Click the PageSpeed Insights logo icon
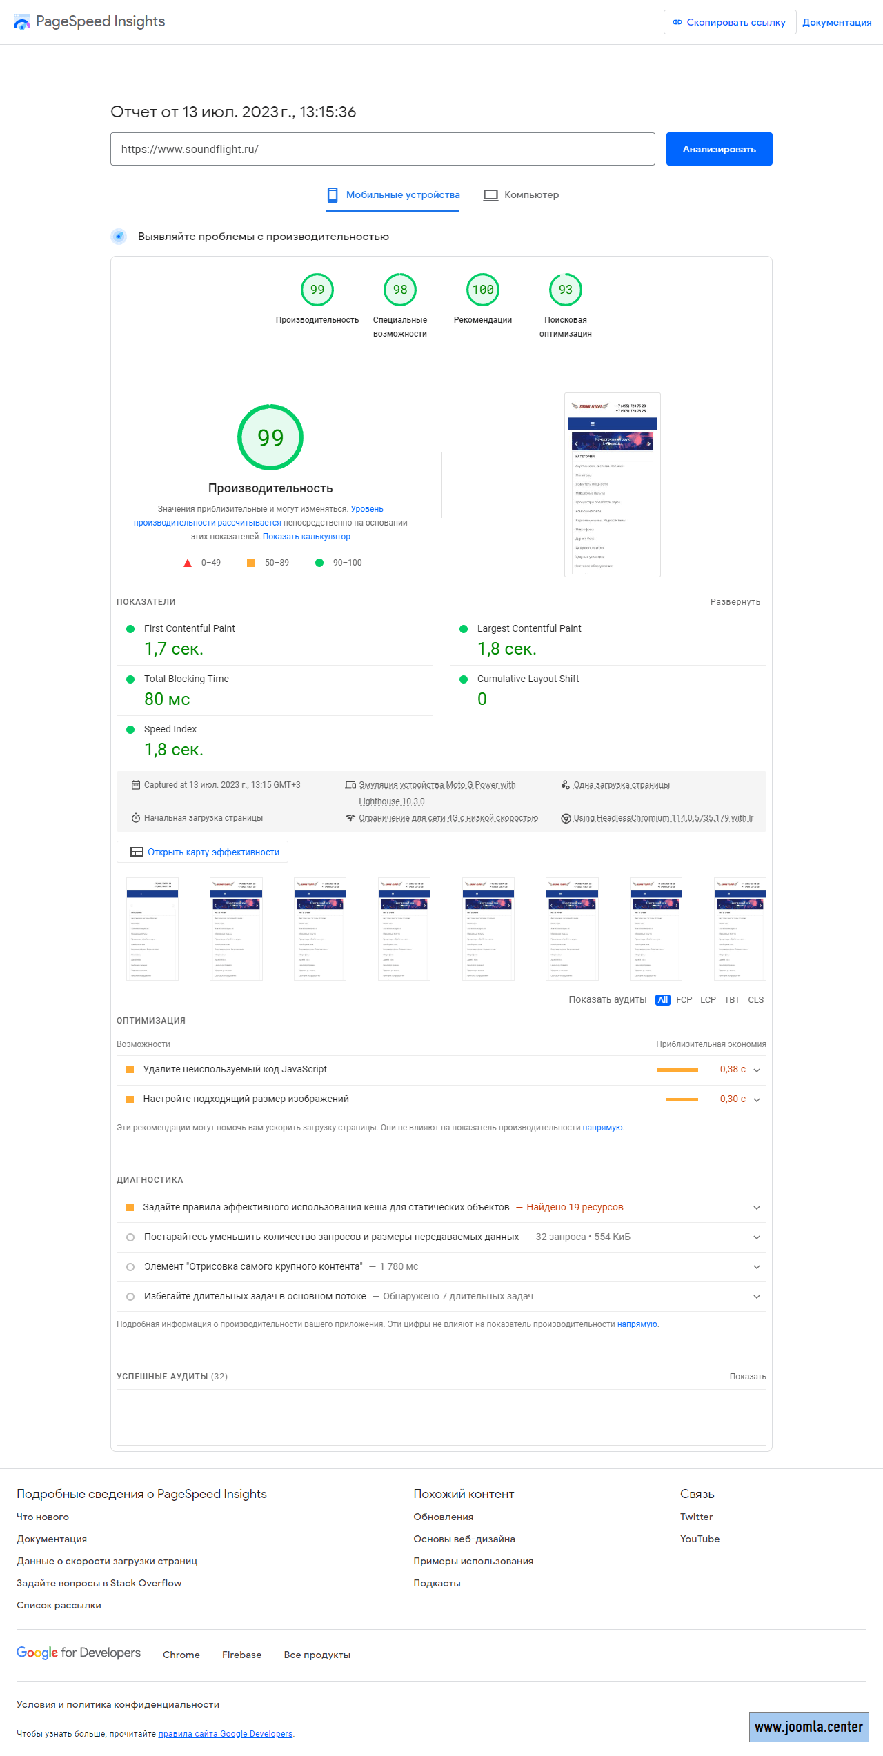The width and height of the screenshot is (883, 1756). 22,22
